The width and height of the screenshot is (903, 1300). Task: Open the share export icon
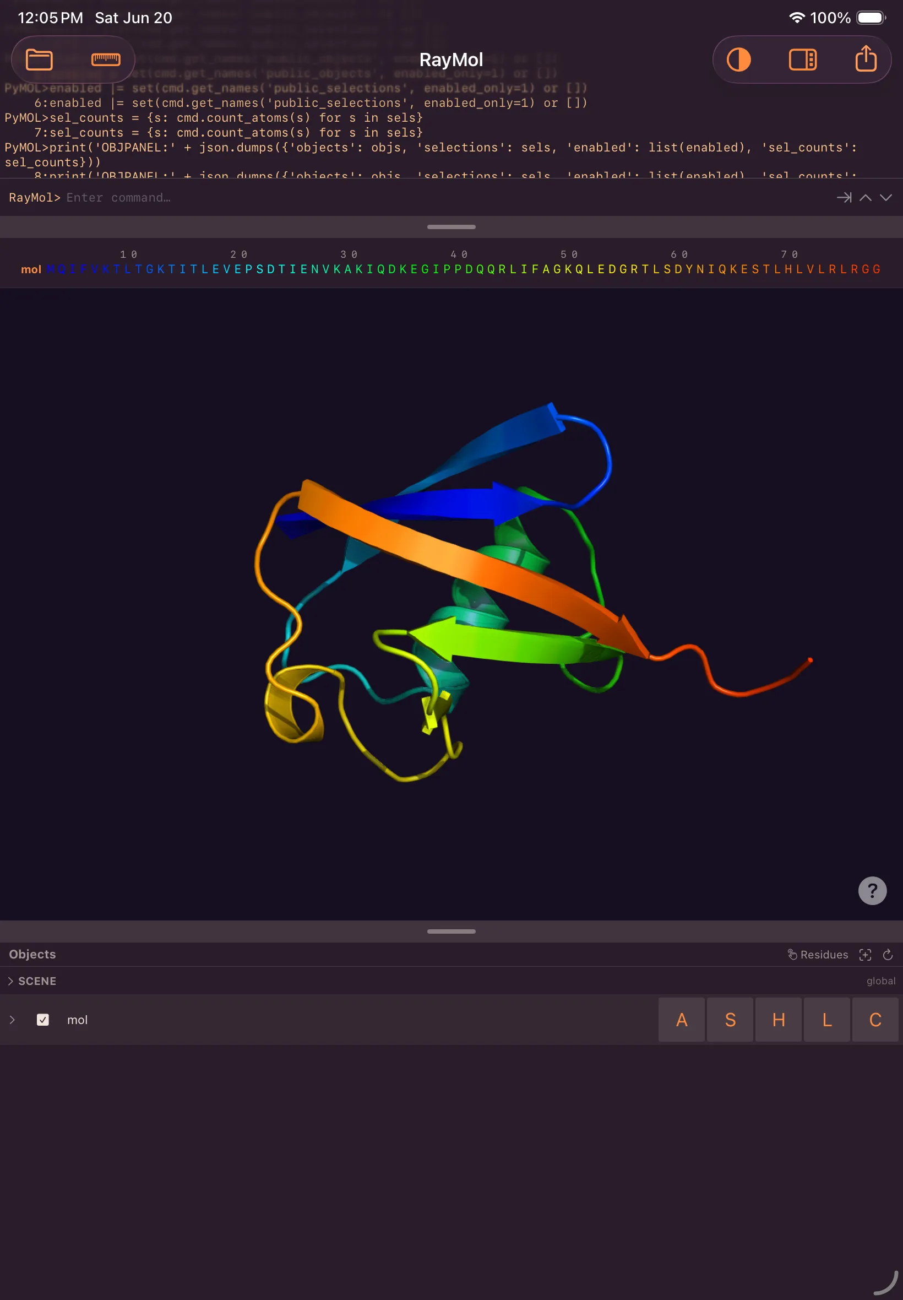[x=866, y=59]
